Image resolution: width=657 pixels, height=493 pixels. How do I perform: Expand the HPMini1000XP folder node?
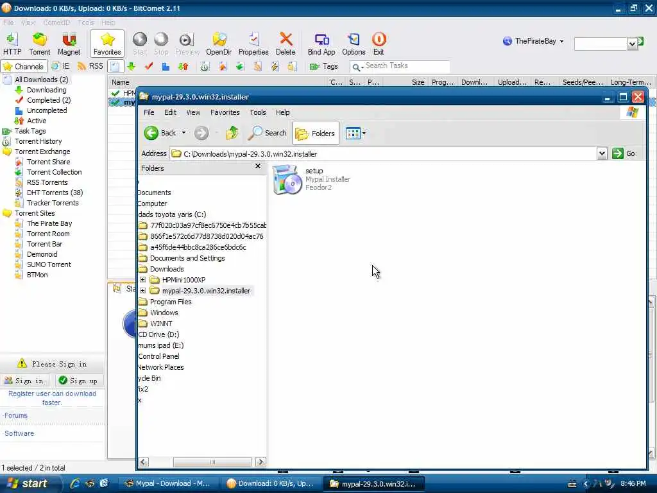point(142,280)
